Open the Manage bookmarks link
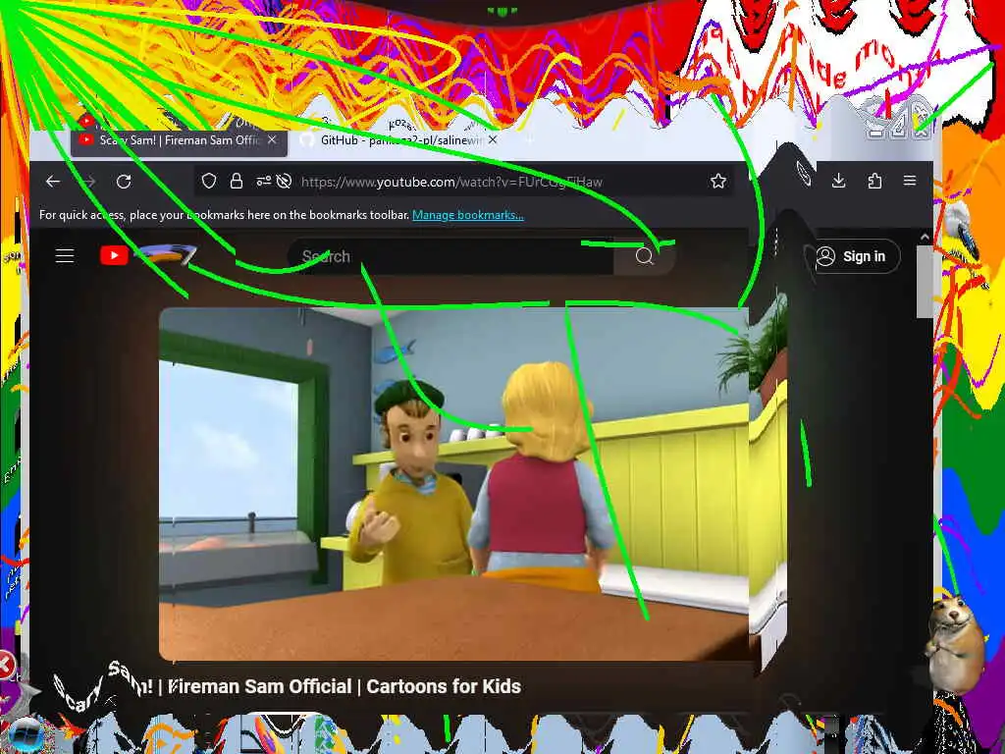This screenshot has width=1005, height=754. (x=468, y=215)
